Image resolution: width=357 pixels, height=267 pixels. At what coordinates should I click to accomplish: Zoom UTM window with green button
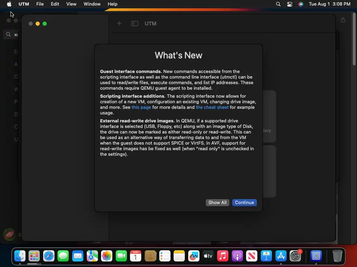pos(45,24)
